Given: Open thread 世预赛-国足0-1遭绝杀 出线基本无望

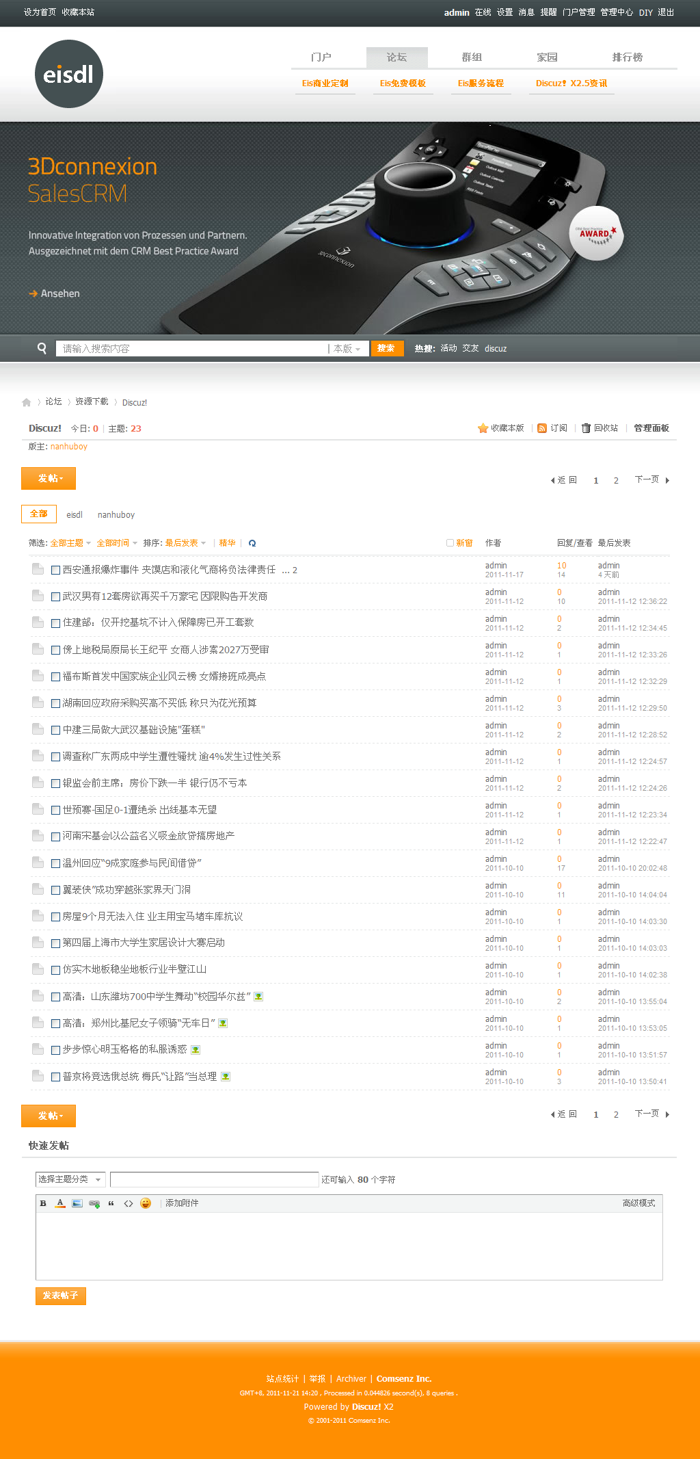Looking at the screenshot, I should [139, 810].
